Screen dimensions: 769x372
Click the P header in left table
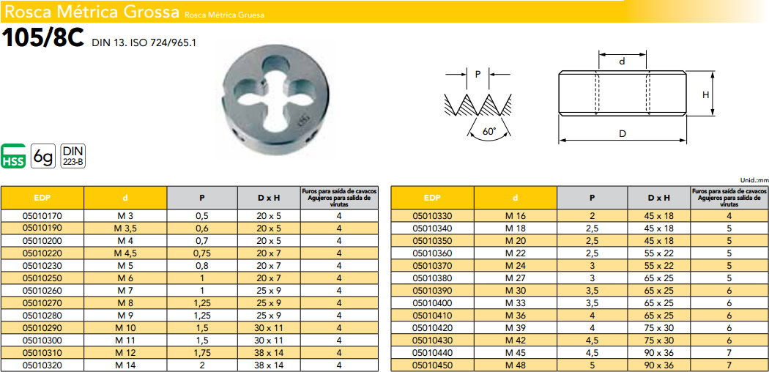(x=202, y=198)
